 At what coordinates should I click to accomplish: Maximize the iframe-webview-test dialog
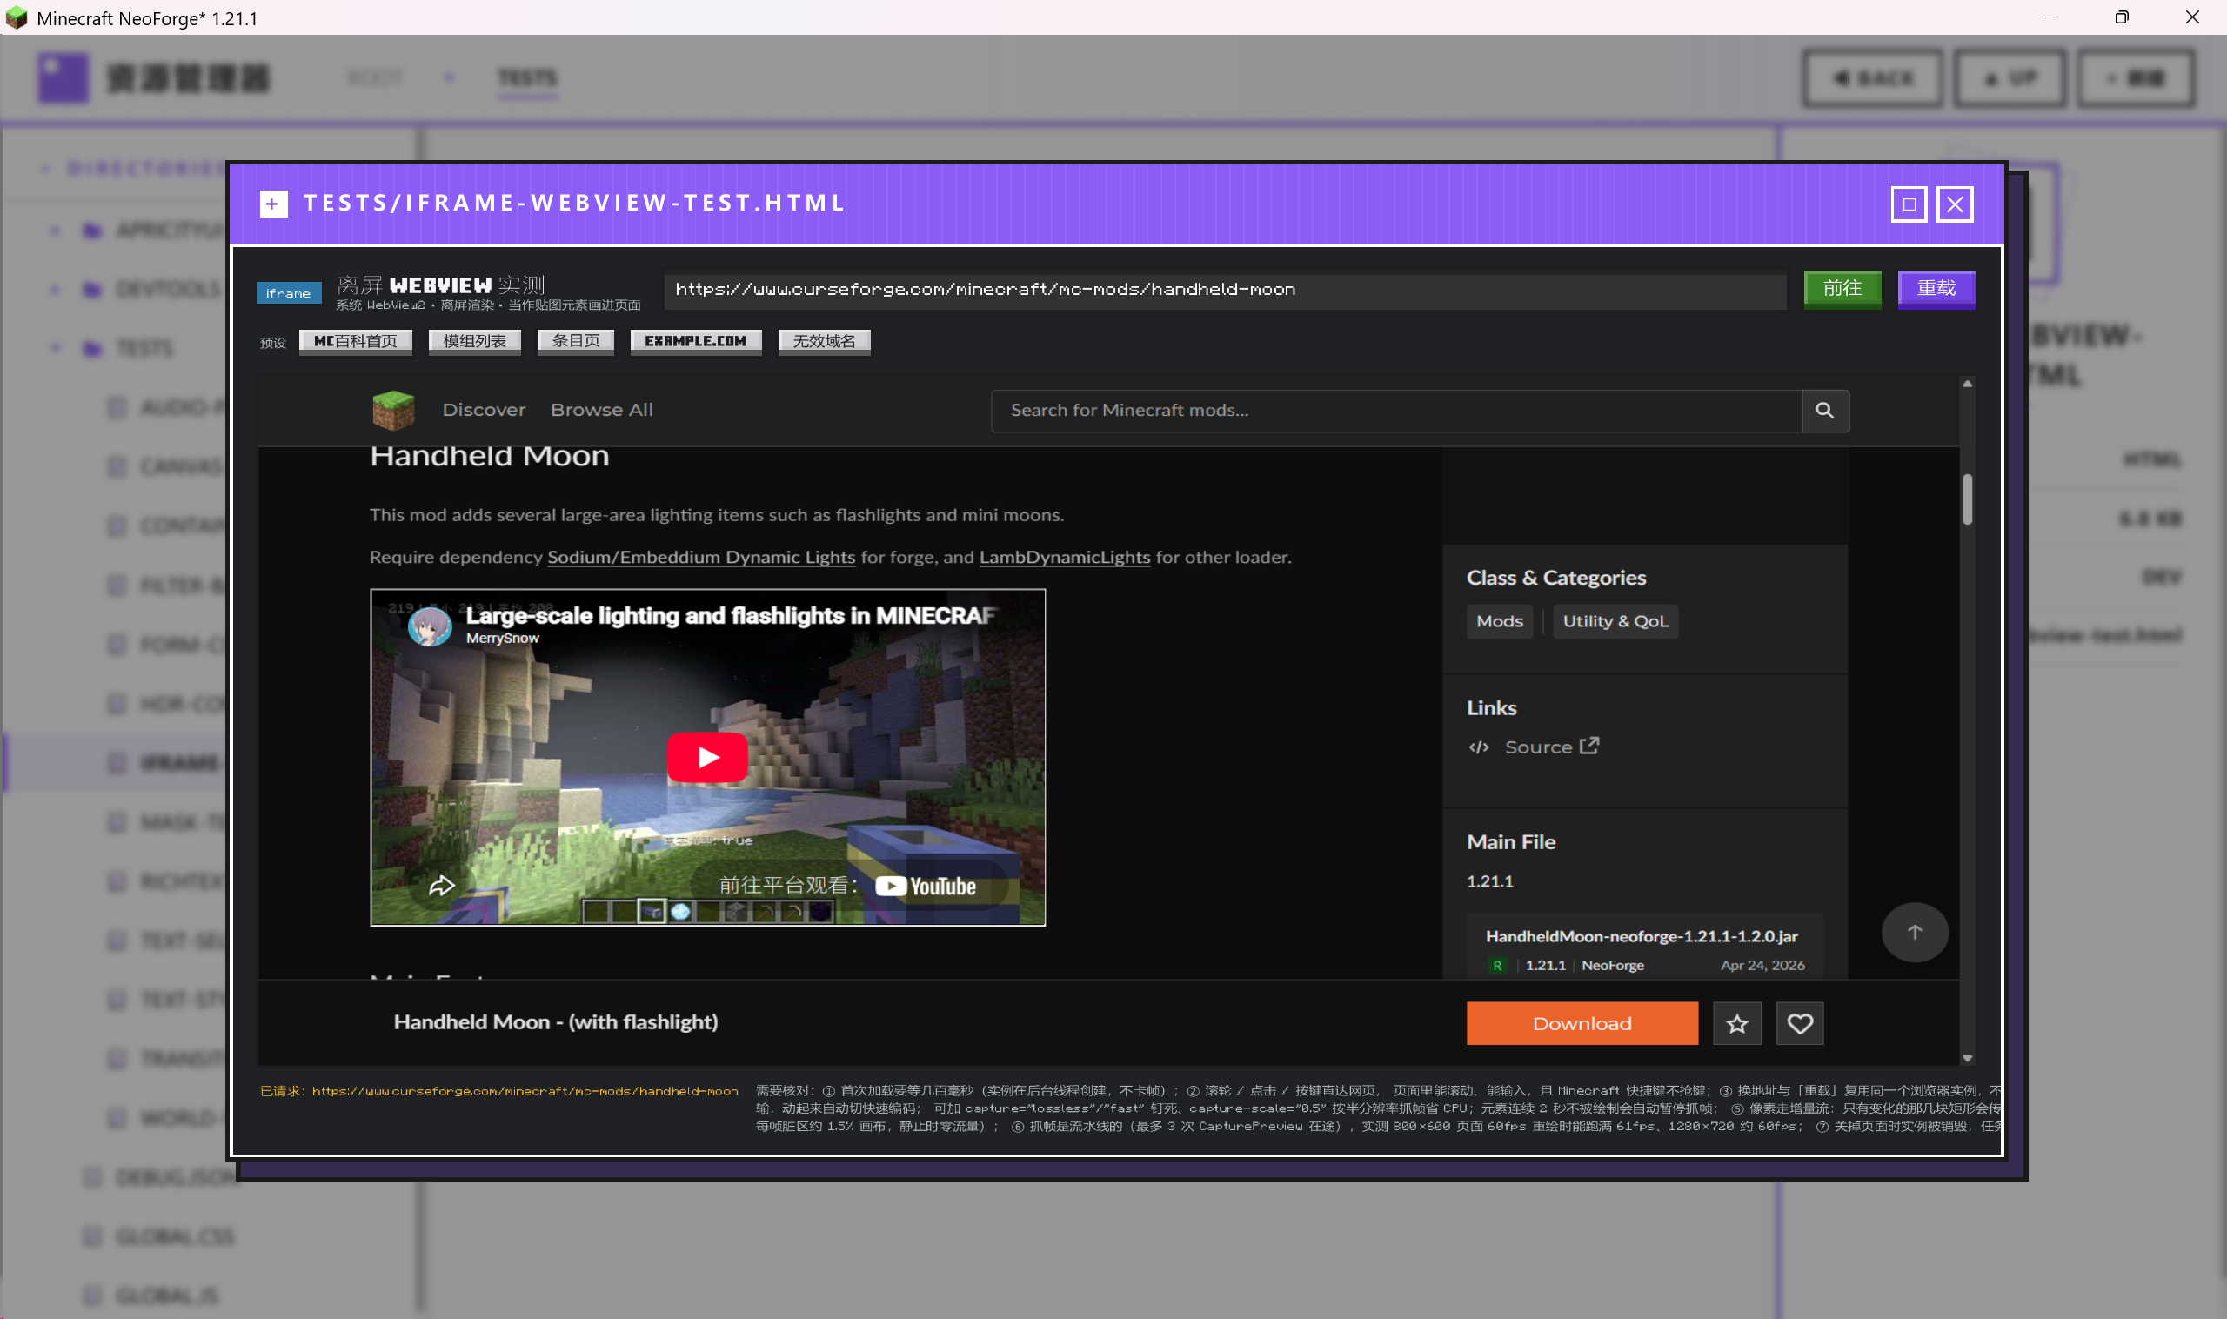[x=1908, y=204]
